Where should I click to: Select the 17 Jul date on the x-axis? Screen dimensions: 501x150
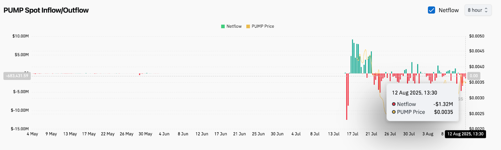click(353, 134)
